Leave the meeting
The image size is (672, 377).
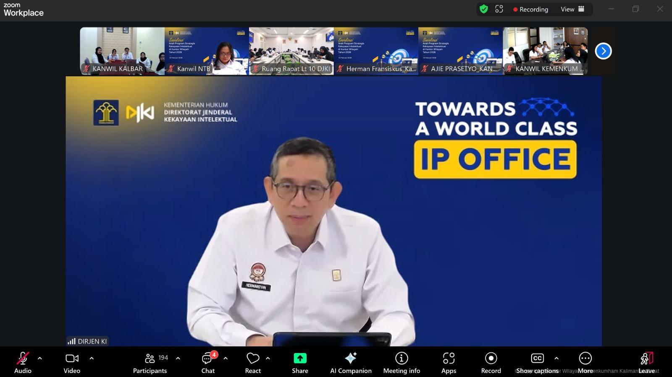click(646, 363)
